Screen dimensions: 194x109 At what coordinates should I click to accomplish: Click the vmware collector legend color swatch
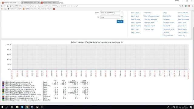tap(3, 100)
